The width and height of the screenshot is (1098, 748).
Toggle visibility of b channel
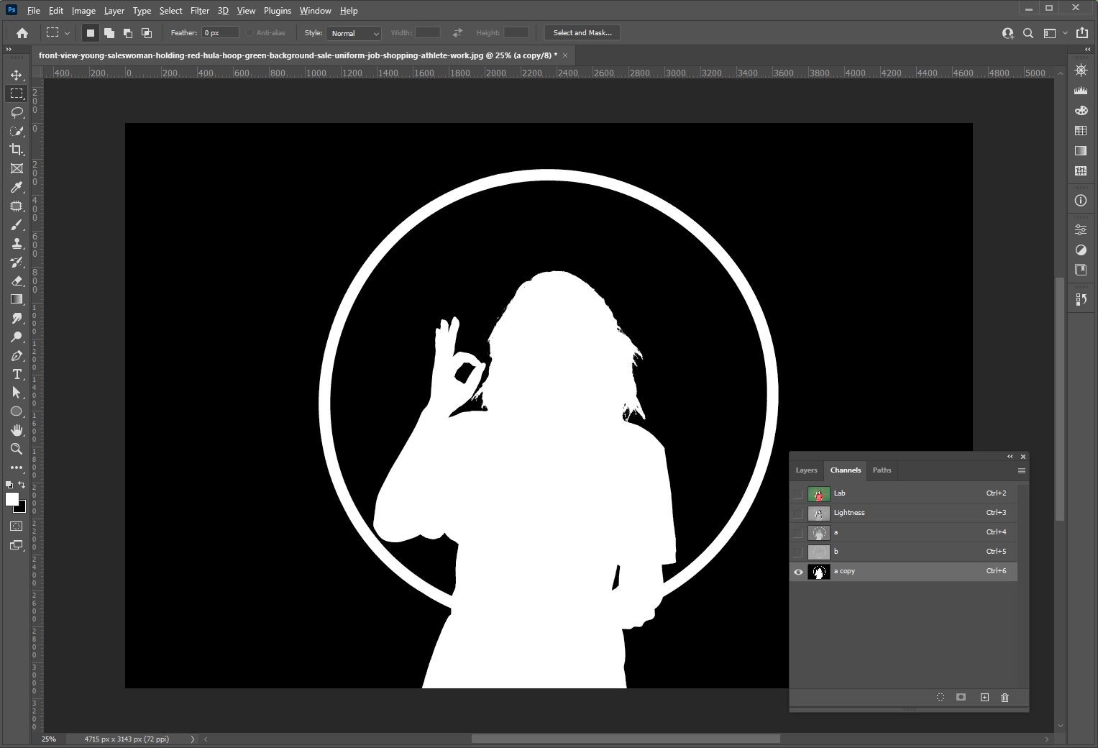click(798, 552)
